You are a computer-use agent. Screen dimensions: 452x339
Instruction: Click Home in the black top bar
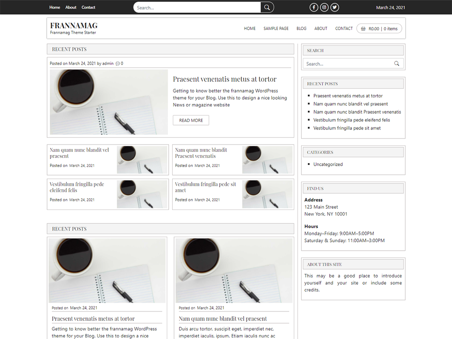(x=55, y=7)
